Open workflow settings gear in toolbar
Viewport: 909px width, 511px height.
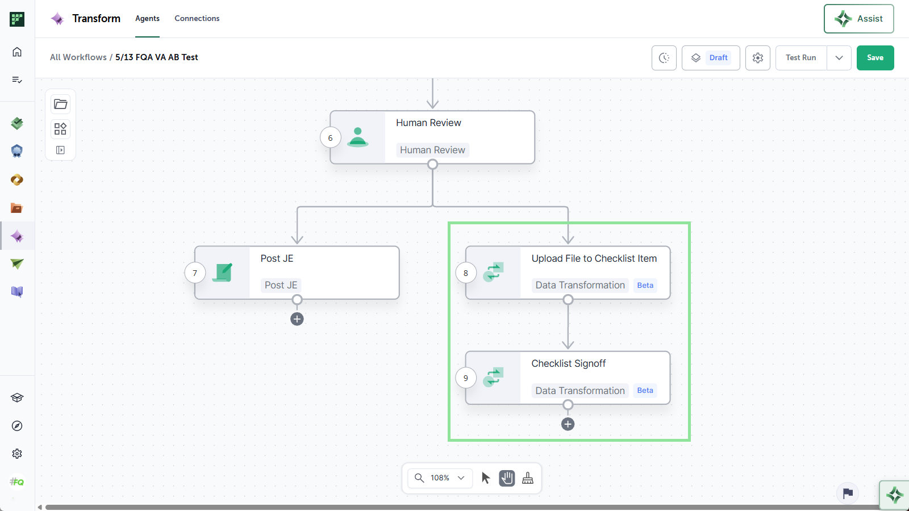(x=758, y=58)
